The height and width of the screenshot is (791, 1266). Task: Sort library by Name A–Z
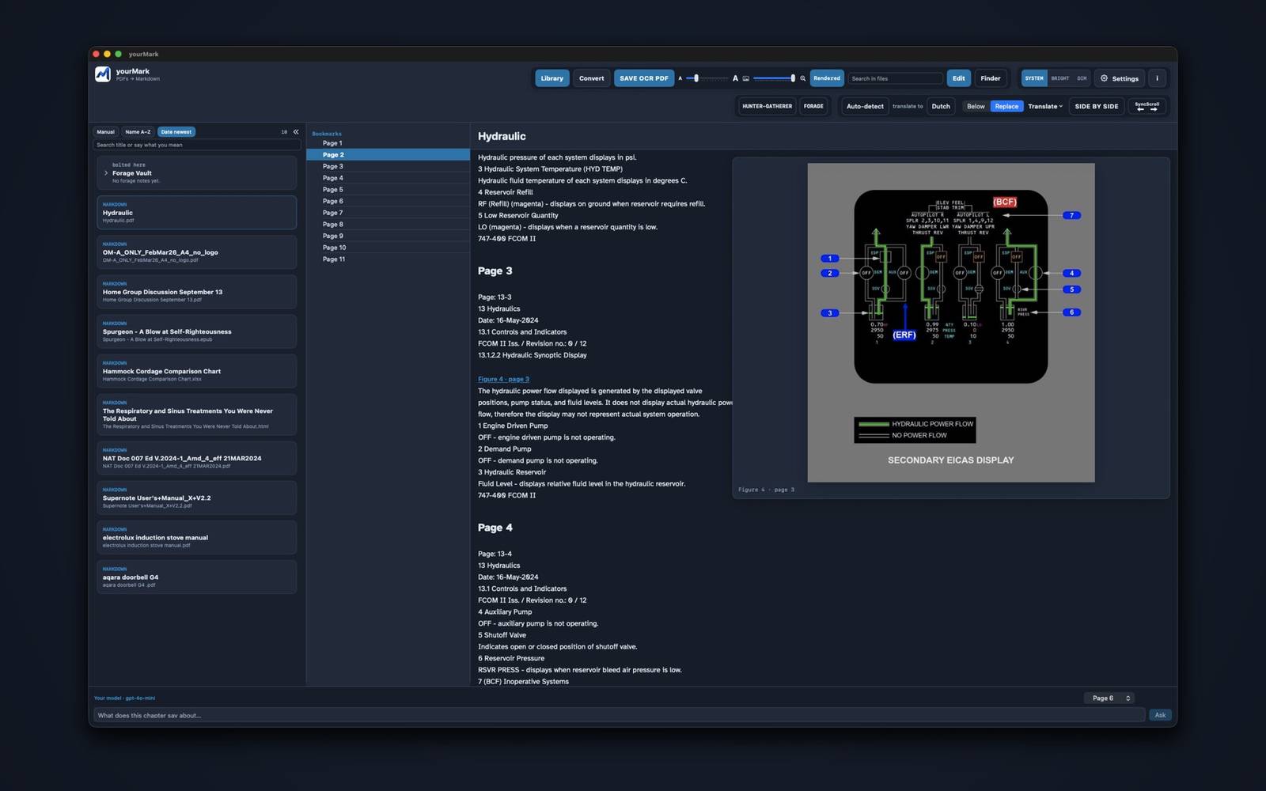pos(138,132)
